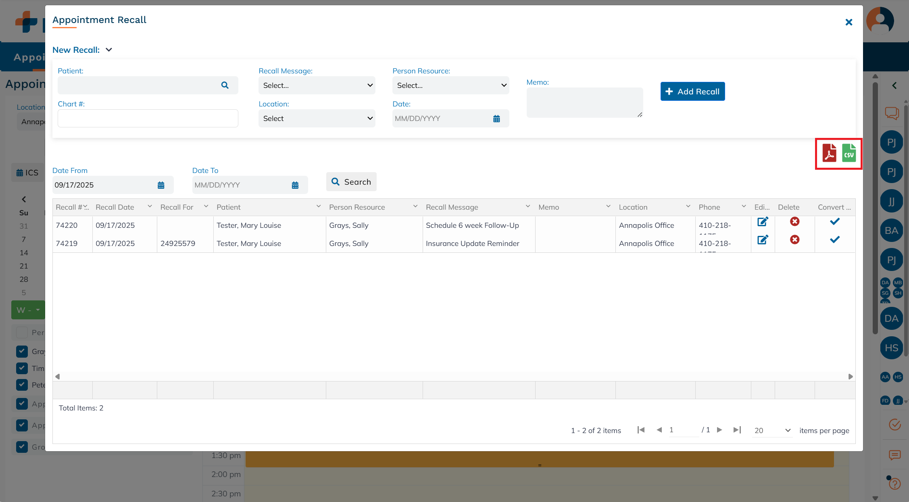This screenshot has width=909, height=502.
Task: Export recall list as PDF
Action: 829,153
